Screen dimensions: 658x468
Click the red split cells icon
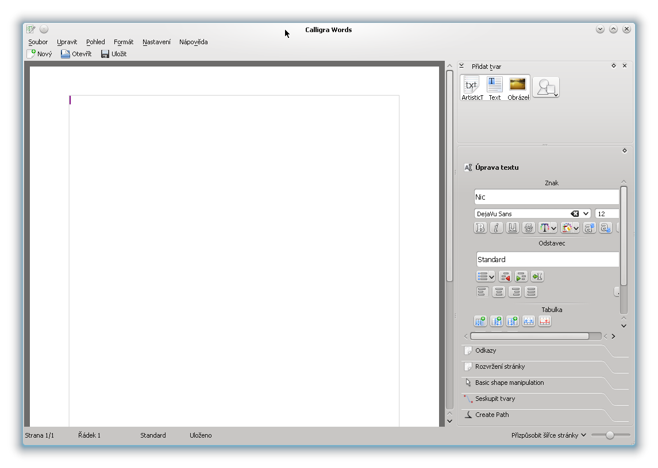pyautogui.click(x=545, y=321)
